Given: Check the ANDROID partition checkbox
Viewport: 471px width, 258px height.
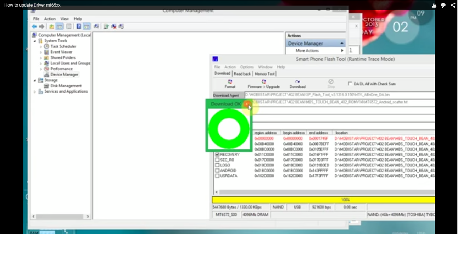Looking at the screenshot, I should click(217, 170).
